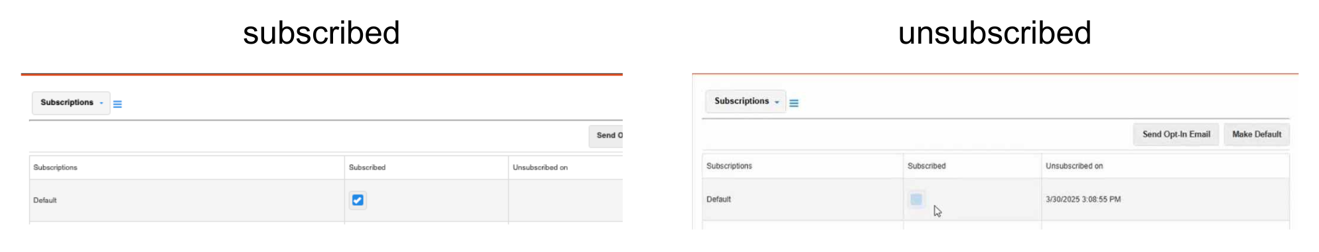Image resolution: width=1319 pixels, height=252 pixels.
Task: Select Unsubscribed on header in subscribed table
Action: (540, 167)
